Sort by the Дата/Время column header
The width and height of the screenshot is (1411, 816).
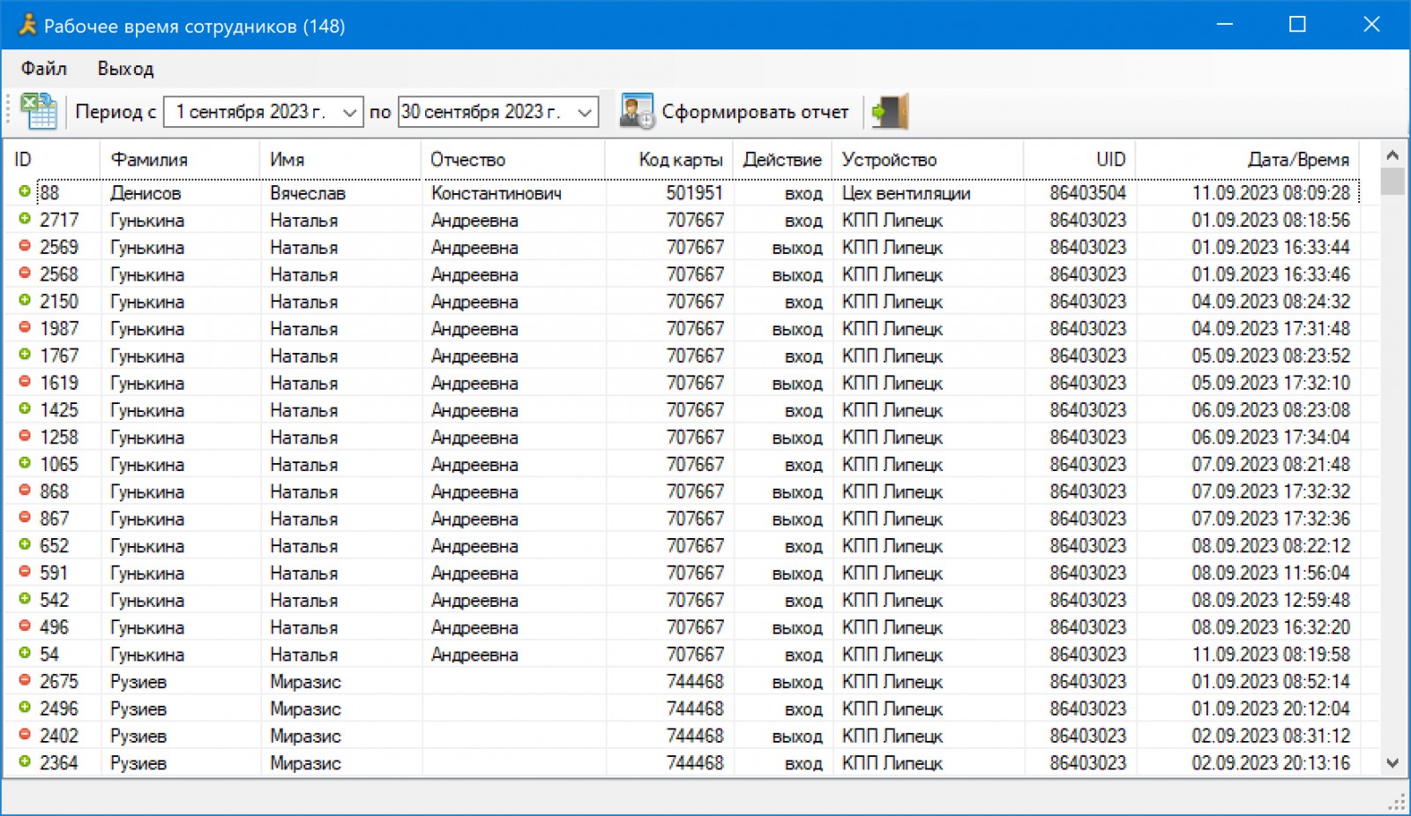[x=1247, y=160]
